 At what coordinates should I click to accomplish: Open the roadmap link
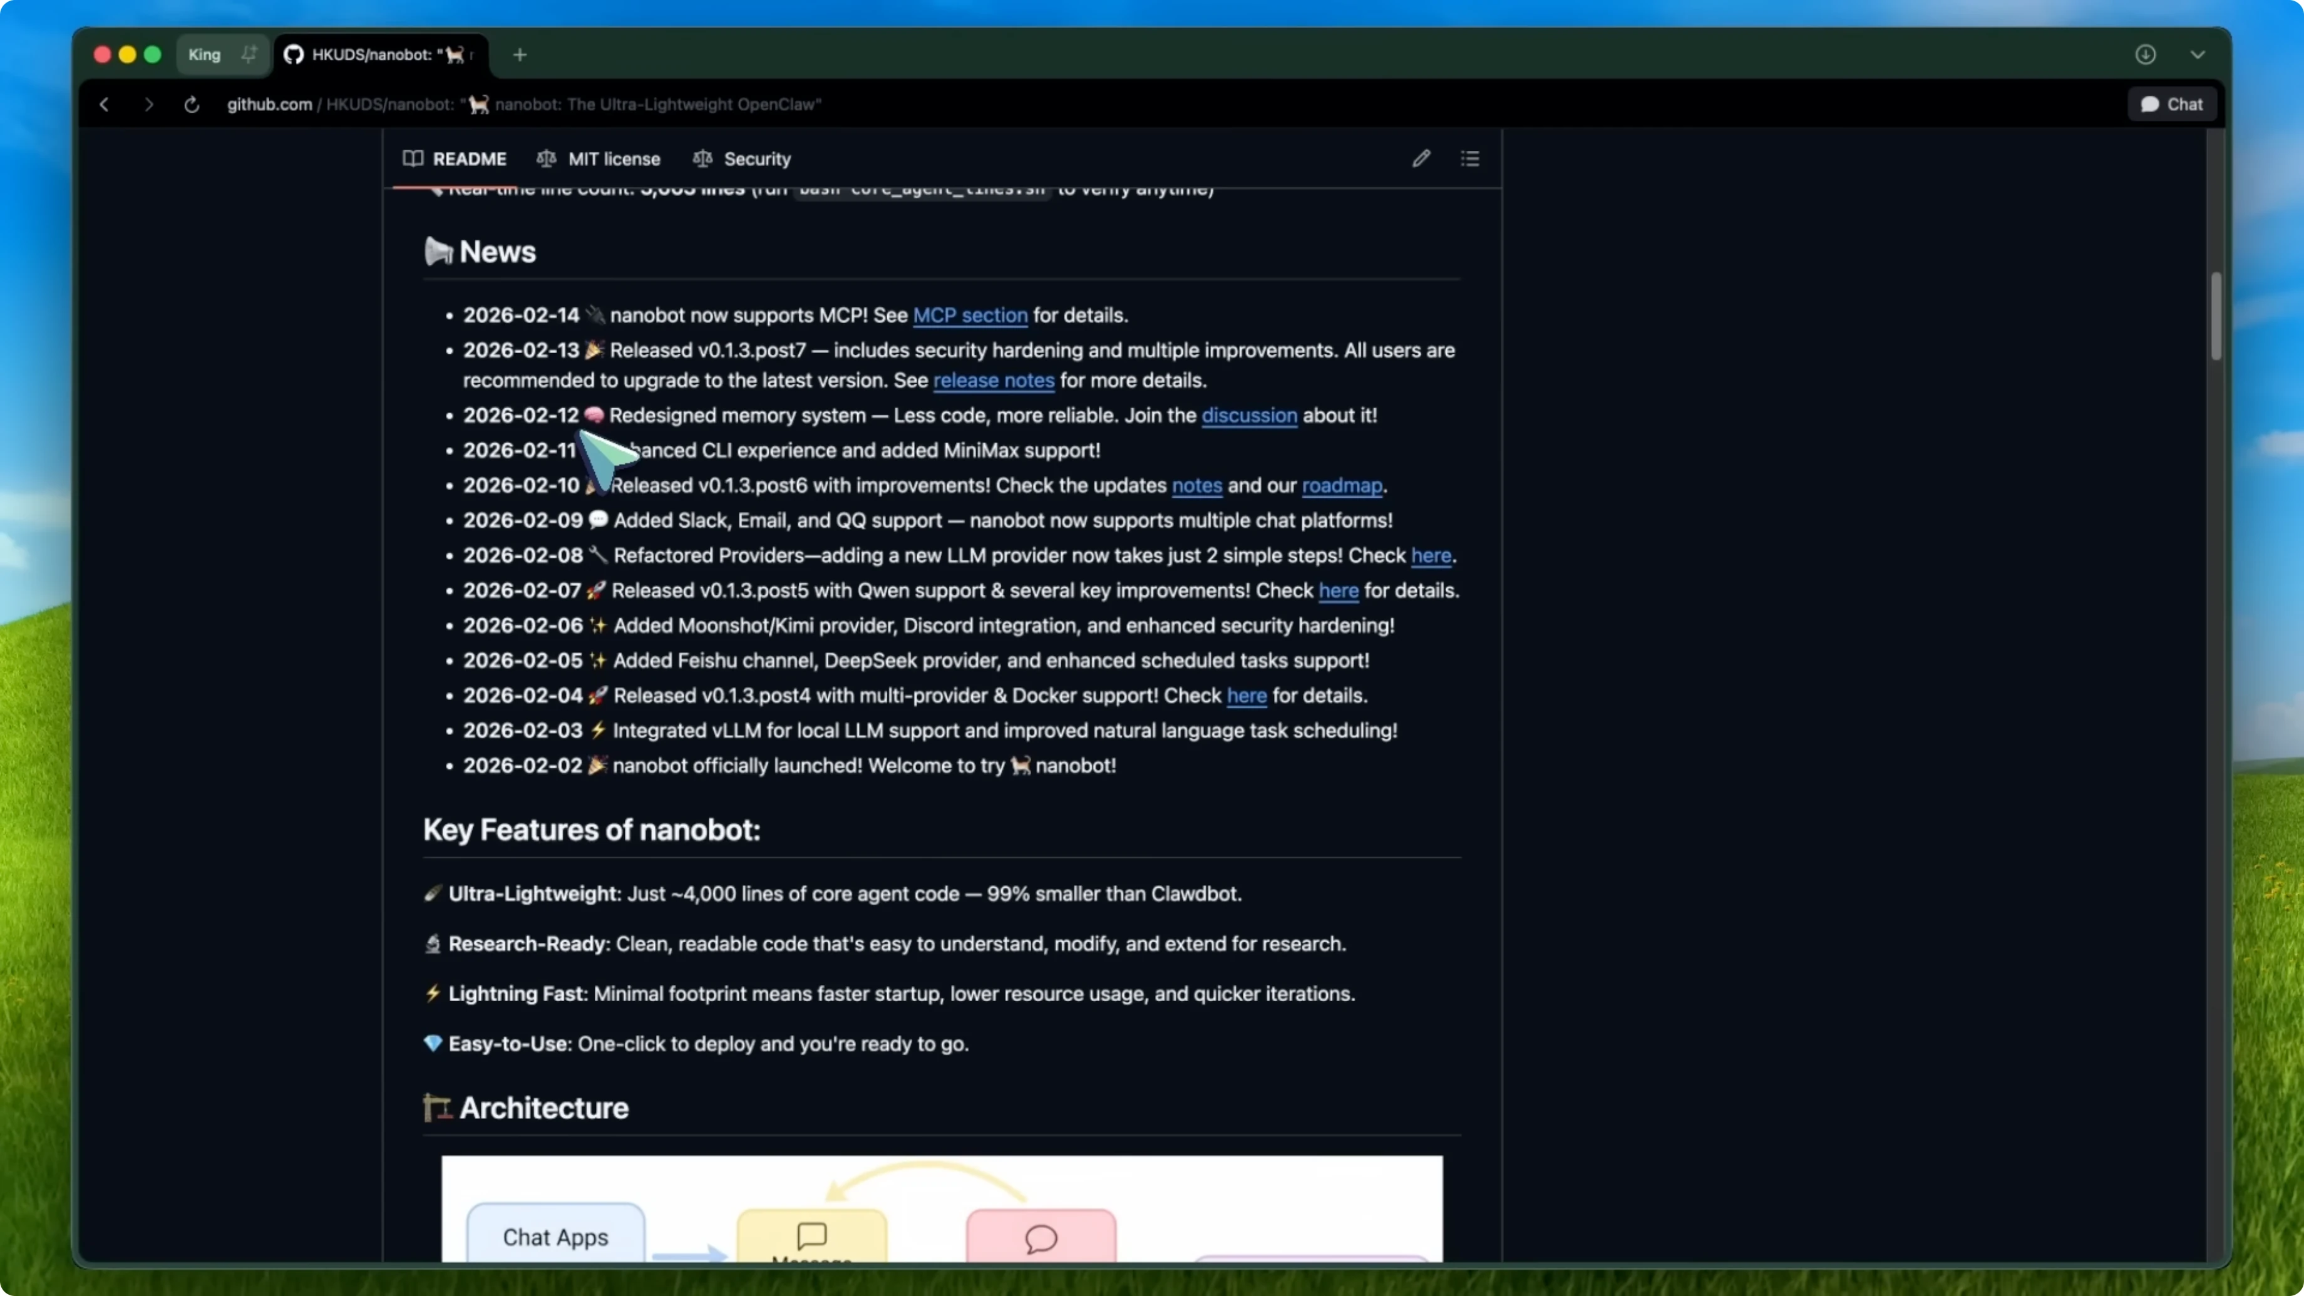[1342, 486]
